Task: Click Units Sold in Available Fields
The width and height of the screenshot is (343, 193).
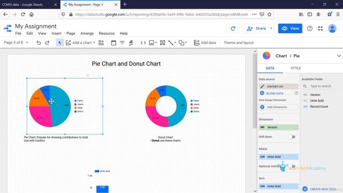Action: click(317, 101)
